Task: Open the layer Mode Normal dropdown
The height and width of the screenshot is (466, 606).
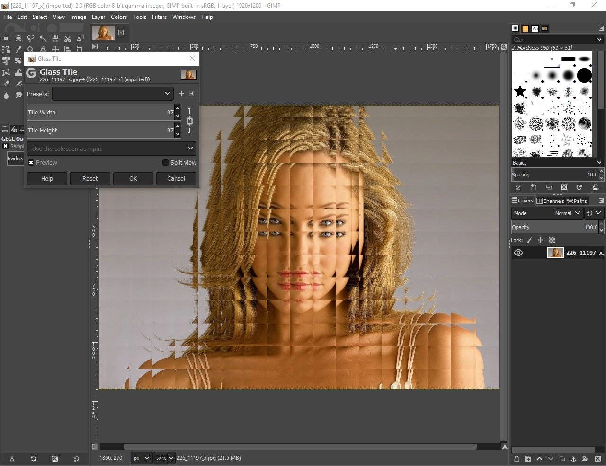Action: (x=547, y=213)
